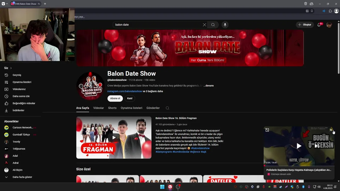Open the browser profile avatar

(336, 11)
